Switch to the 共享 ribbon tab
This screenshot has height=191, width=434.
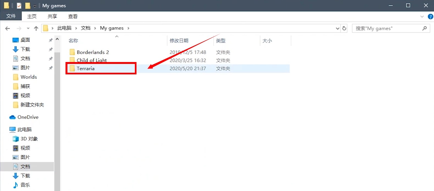(x=52, y=16)
